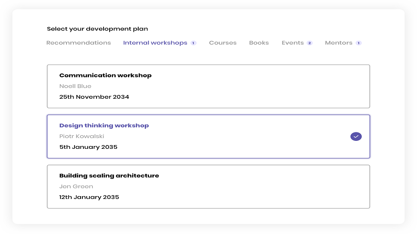417x234 pixels.
Task: Open the Books tab
Action: [259, 43]
